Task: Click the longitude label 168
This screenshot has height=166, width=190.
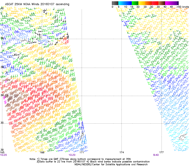Action: pyautogui.click(x=42, y=152)
